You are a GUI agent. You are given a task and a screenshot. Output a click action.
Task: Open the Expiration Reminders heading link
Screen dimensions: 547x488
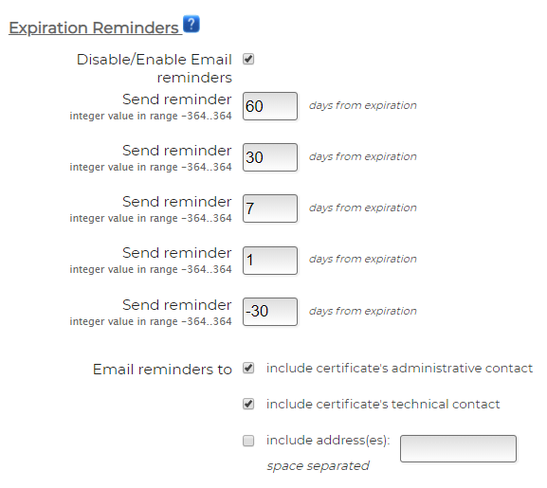94,27
